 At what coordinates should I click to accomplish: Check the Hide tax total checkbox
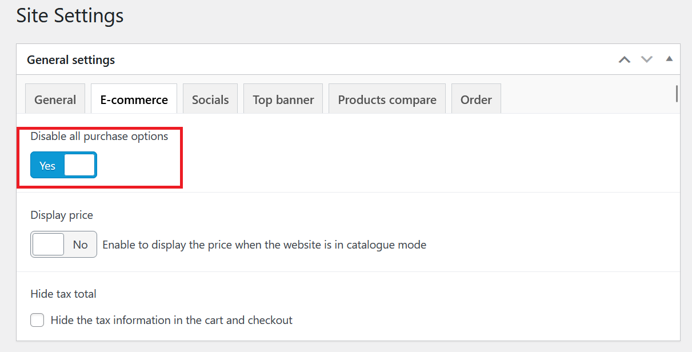click(x=37, y=320)
